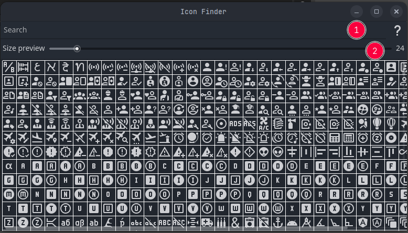
Task: Choose the ampersand icon
Action: click(x=235, y=223)
